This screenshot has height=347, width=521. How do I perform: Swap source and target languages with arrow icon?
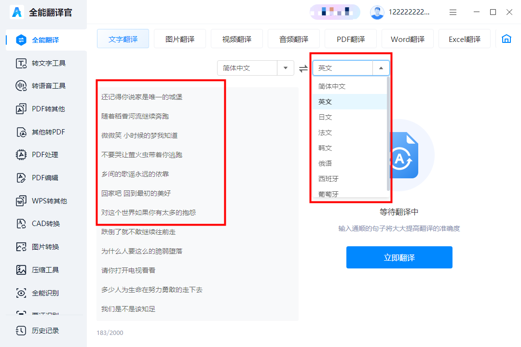[304, 68]
